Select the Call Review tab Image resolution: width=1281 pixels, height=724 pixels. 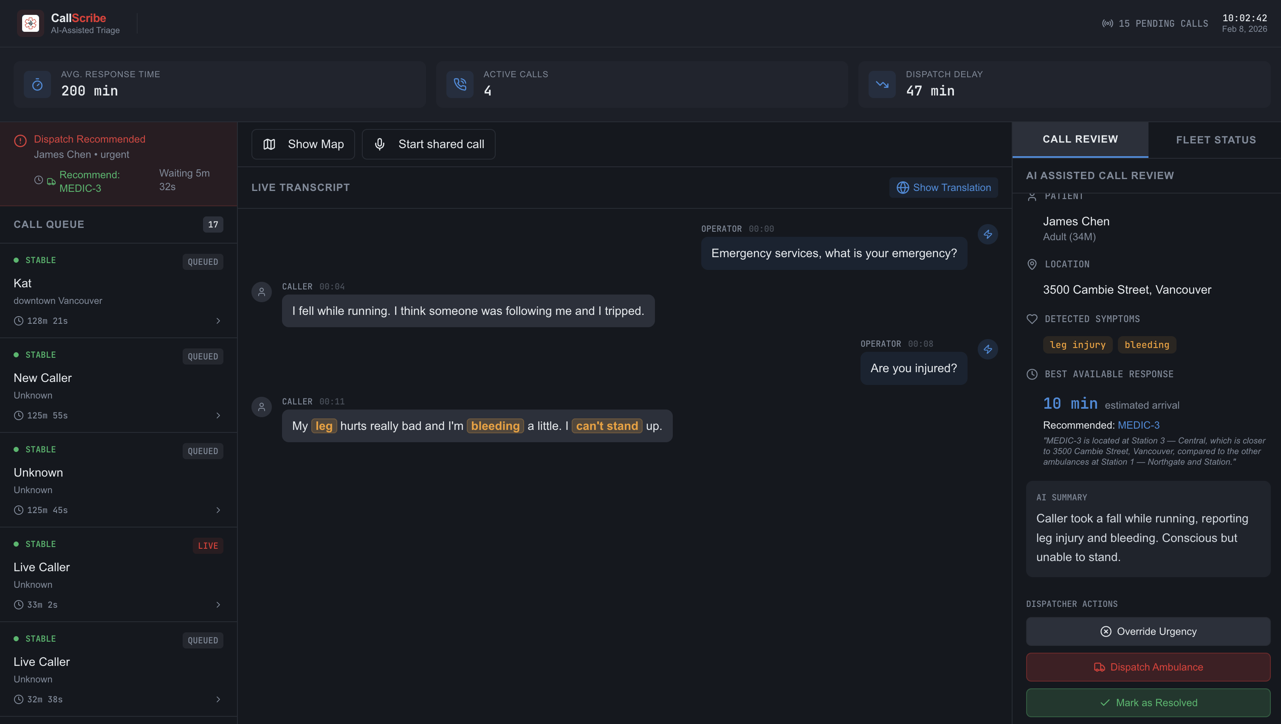(1080, 139)
